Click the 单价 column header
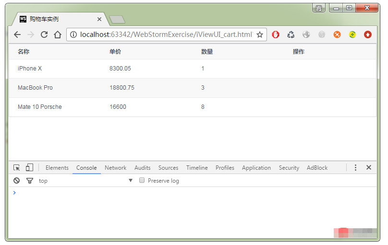 pyautogui.click(x=115, y=52)
